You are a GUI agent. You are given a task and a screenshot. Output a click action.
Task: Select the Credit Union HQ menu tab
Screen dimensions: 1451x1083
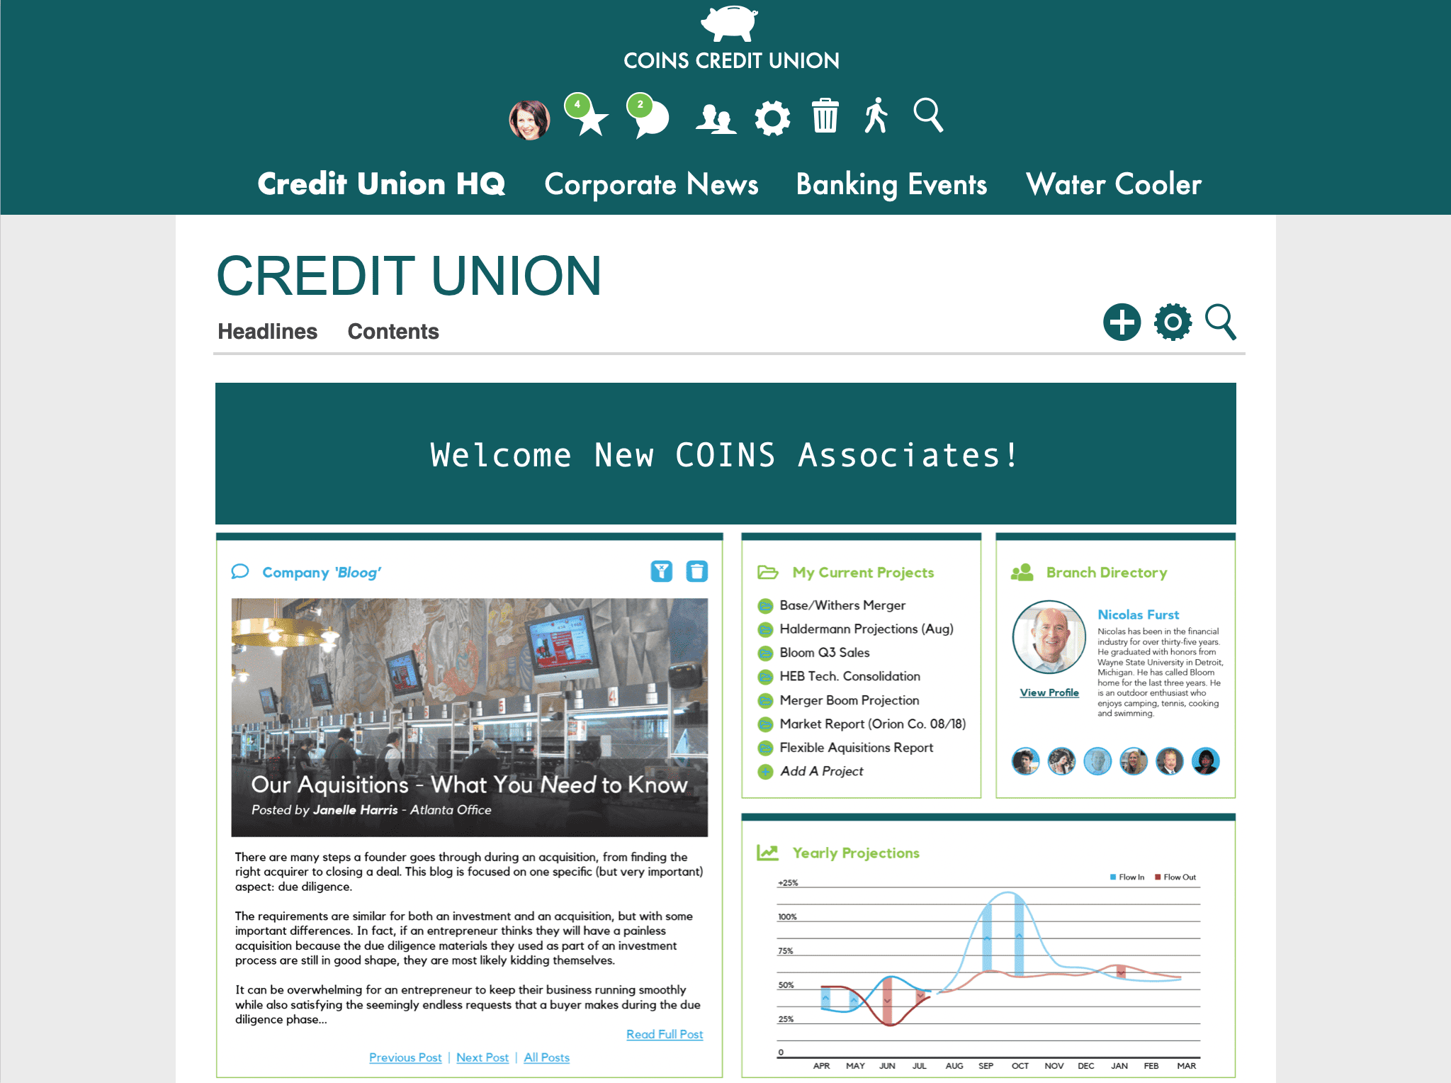pyautogui.click(x=383, y=183)
